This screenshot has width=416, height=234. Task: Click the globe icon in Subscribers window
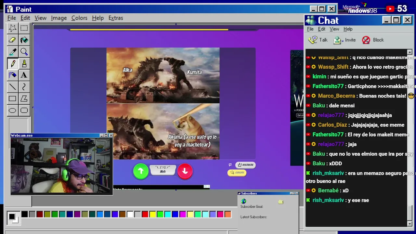tap(243, 201)
